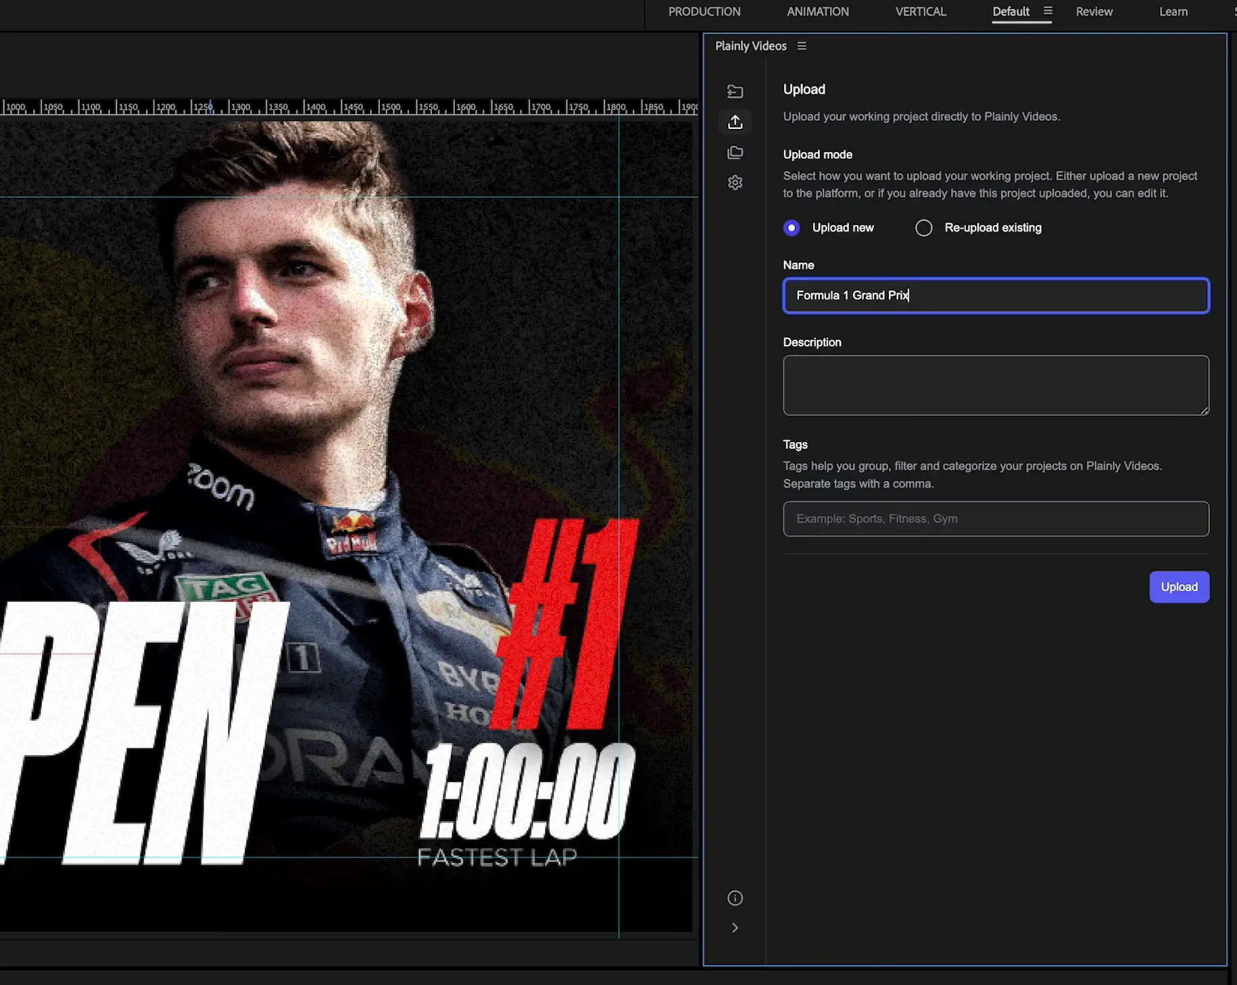Open the Plainly Videos panel hamburger menu
Screen dimensions: 1237x985
click(x=802, y=46)
